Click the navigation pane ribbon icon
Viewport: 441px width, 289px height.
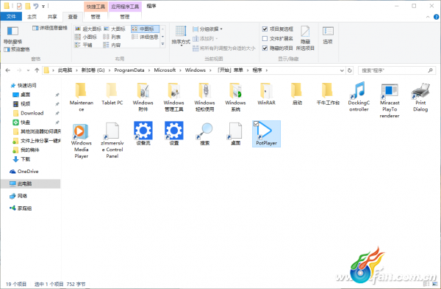pos(12,31)
